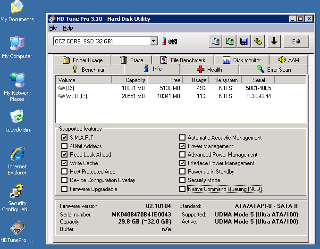Click the Exit button

pos(296,41)
